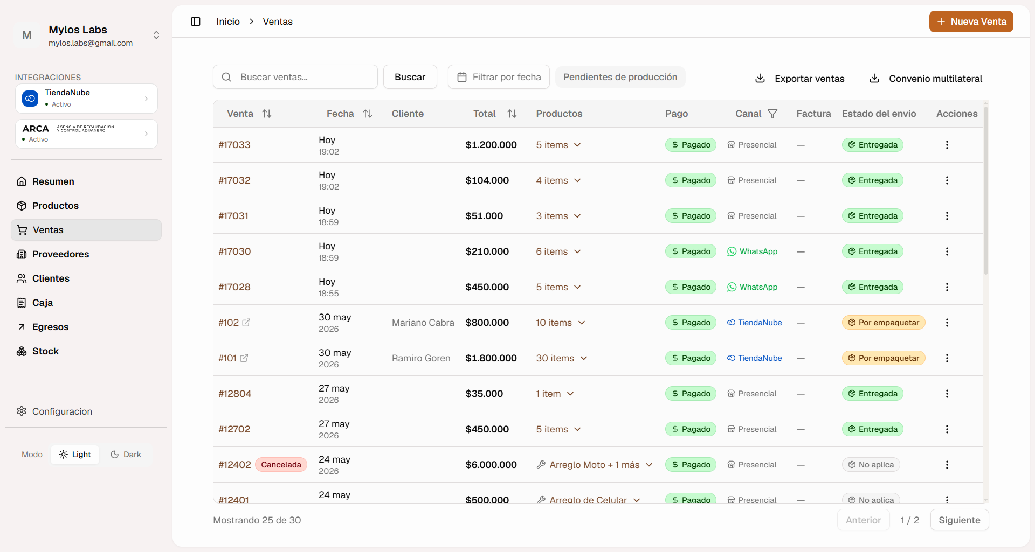This screenshot has height=552, width=1035.
Task: Open actions menu for sale #17033
Action: coord(947,145)
